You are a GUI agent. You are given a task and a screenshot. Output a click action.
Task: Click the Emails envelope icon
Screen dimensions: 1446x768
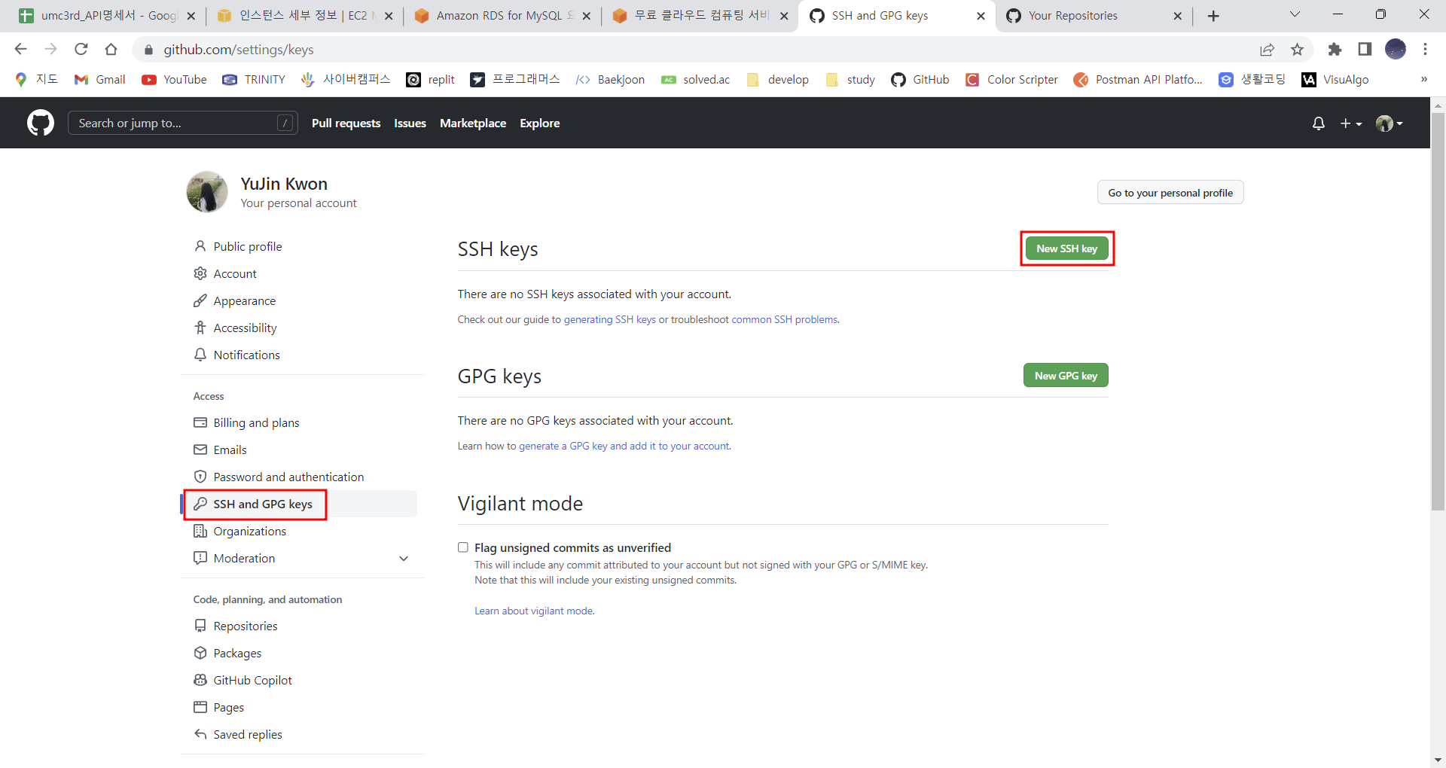(x=200, y=450)
